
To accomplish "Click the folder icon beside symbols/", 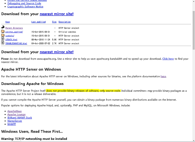I will point(3,35).
